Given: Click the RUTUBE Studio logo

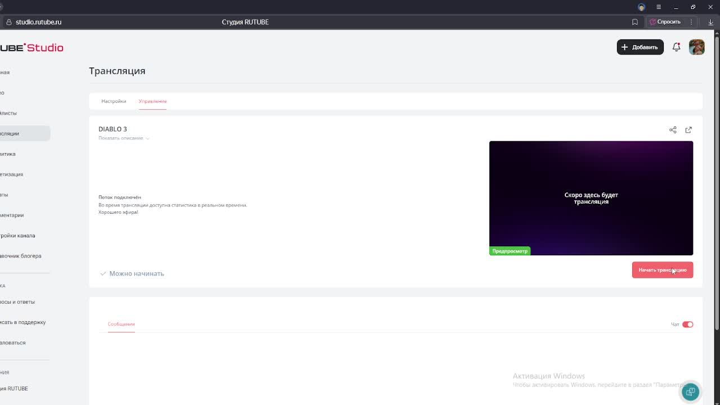Looking at the screenshot, I should point(31,48).
